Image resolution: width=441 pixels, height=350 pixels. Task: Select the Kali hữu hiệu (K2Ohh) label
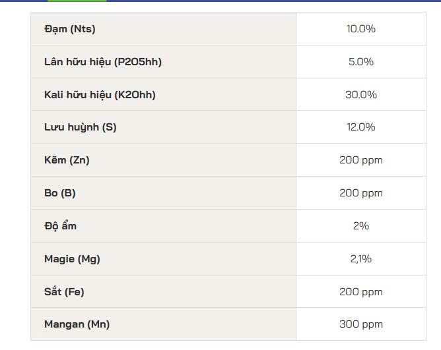click(x=100, y=95)
